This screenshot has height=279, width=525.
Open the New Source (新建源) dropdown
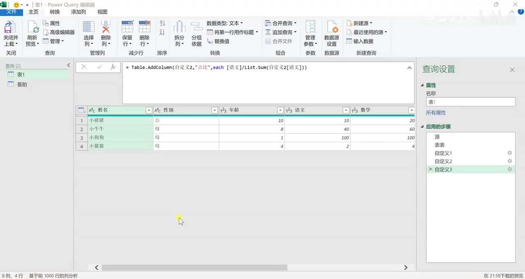359,23
